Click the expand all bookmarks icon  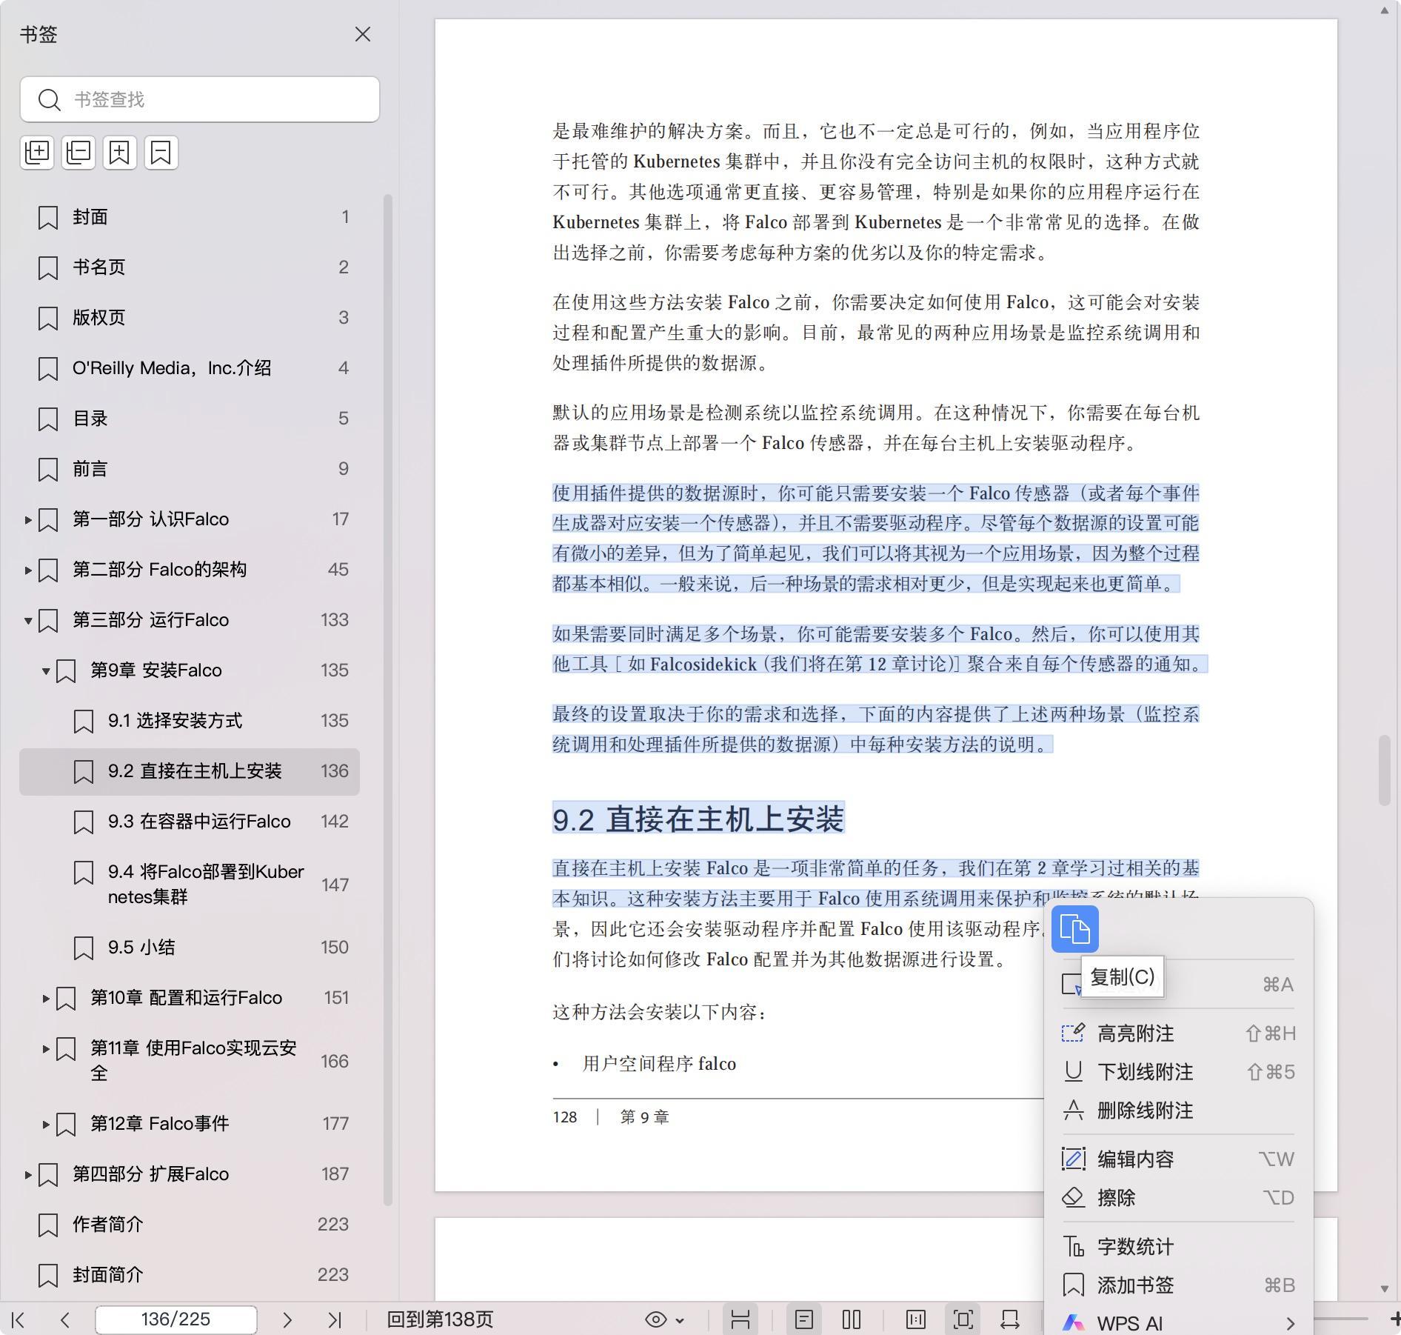(37, 153)
